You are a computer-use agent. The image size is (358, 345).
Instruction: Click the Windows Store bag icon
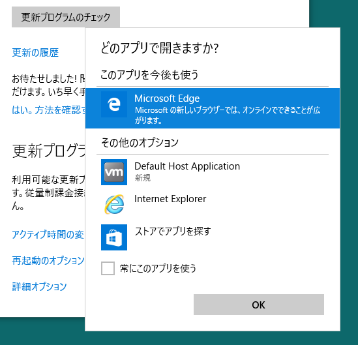[x=114, y=237]
